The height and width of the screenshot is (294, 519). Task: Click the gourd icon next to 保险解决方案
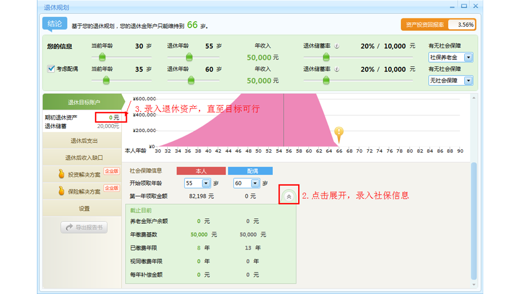tap(61, 191)
